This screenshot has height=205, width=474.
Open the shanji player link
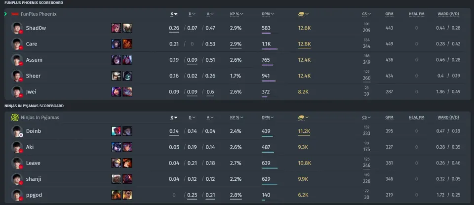[x=34, y=179]
